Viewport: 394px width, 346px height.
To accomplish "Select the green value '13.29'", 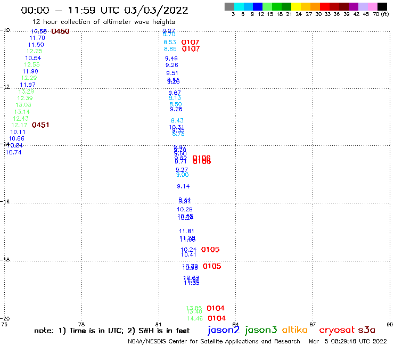I will click(x=26, y=92).
